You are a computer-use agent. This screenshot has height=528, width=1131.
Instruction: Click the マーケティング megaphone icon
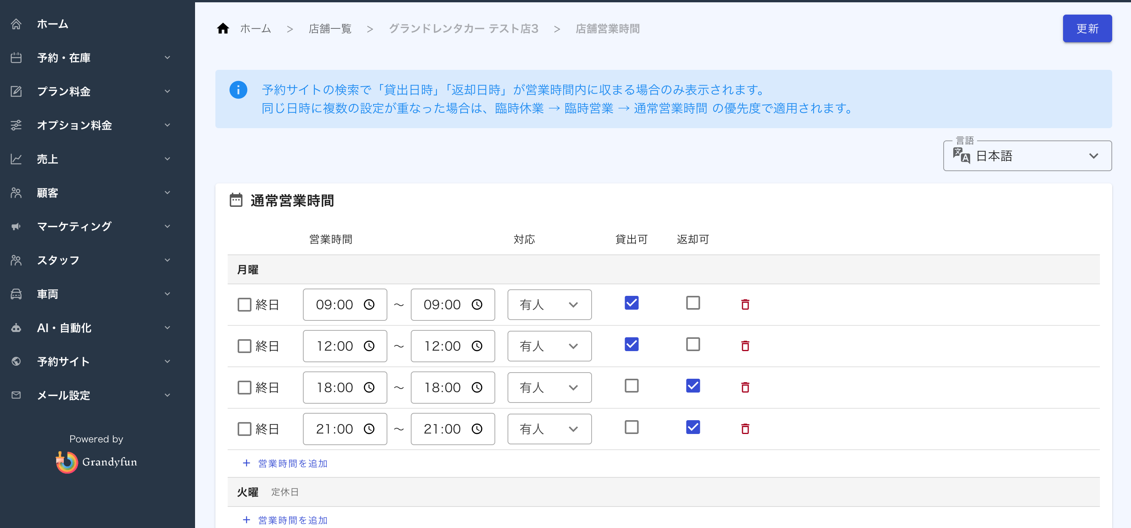pyautogui.click(x=16, y=226)
